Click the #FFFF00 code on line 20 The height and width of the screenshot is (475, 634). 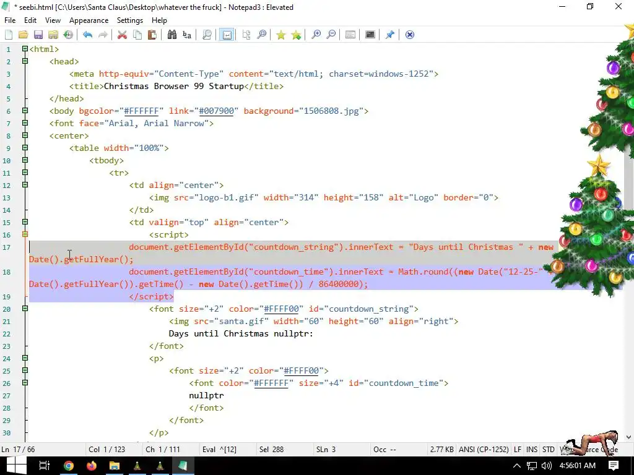coord(281,309)
